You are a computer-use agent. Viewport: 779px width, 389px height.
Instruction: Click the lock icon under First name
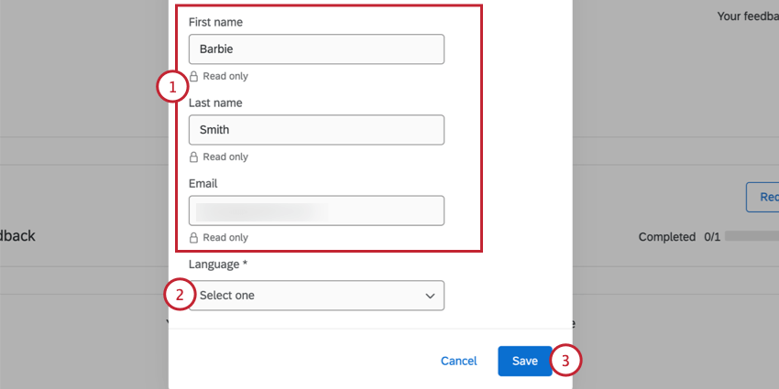(x=193, y=77)
